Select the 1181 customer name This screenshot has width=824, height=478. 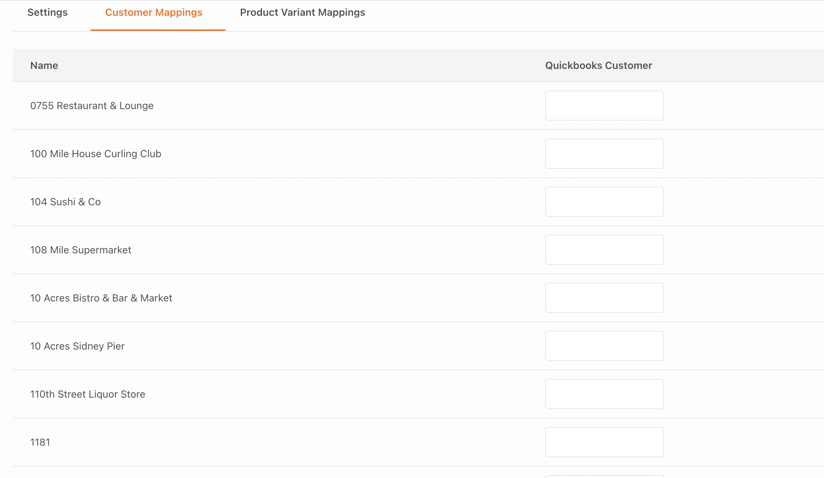[x=40, y=442]
